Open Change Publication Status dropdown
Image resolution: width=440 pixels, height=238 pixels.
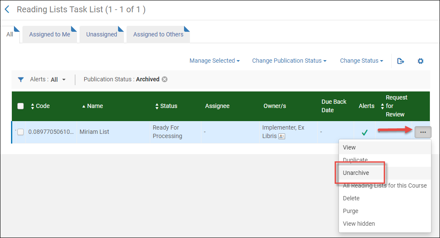point(289,61)
